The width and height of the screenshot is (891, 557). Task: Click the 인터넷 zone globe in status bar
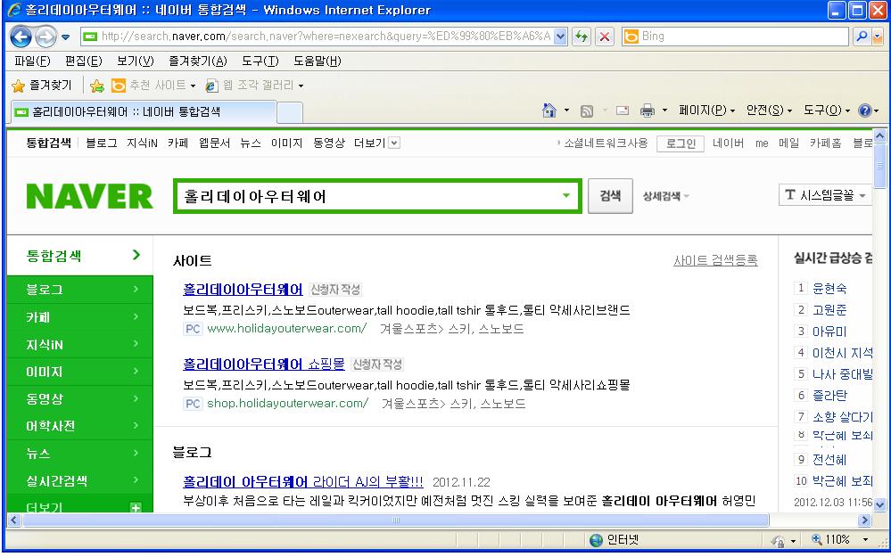pos(596,540)
